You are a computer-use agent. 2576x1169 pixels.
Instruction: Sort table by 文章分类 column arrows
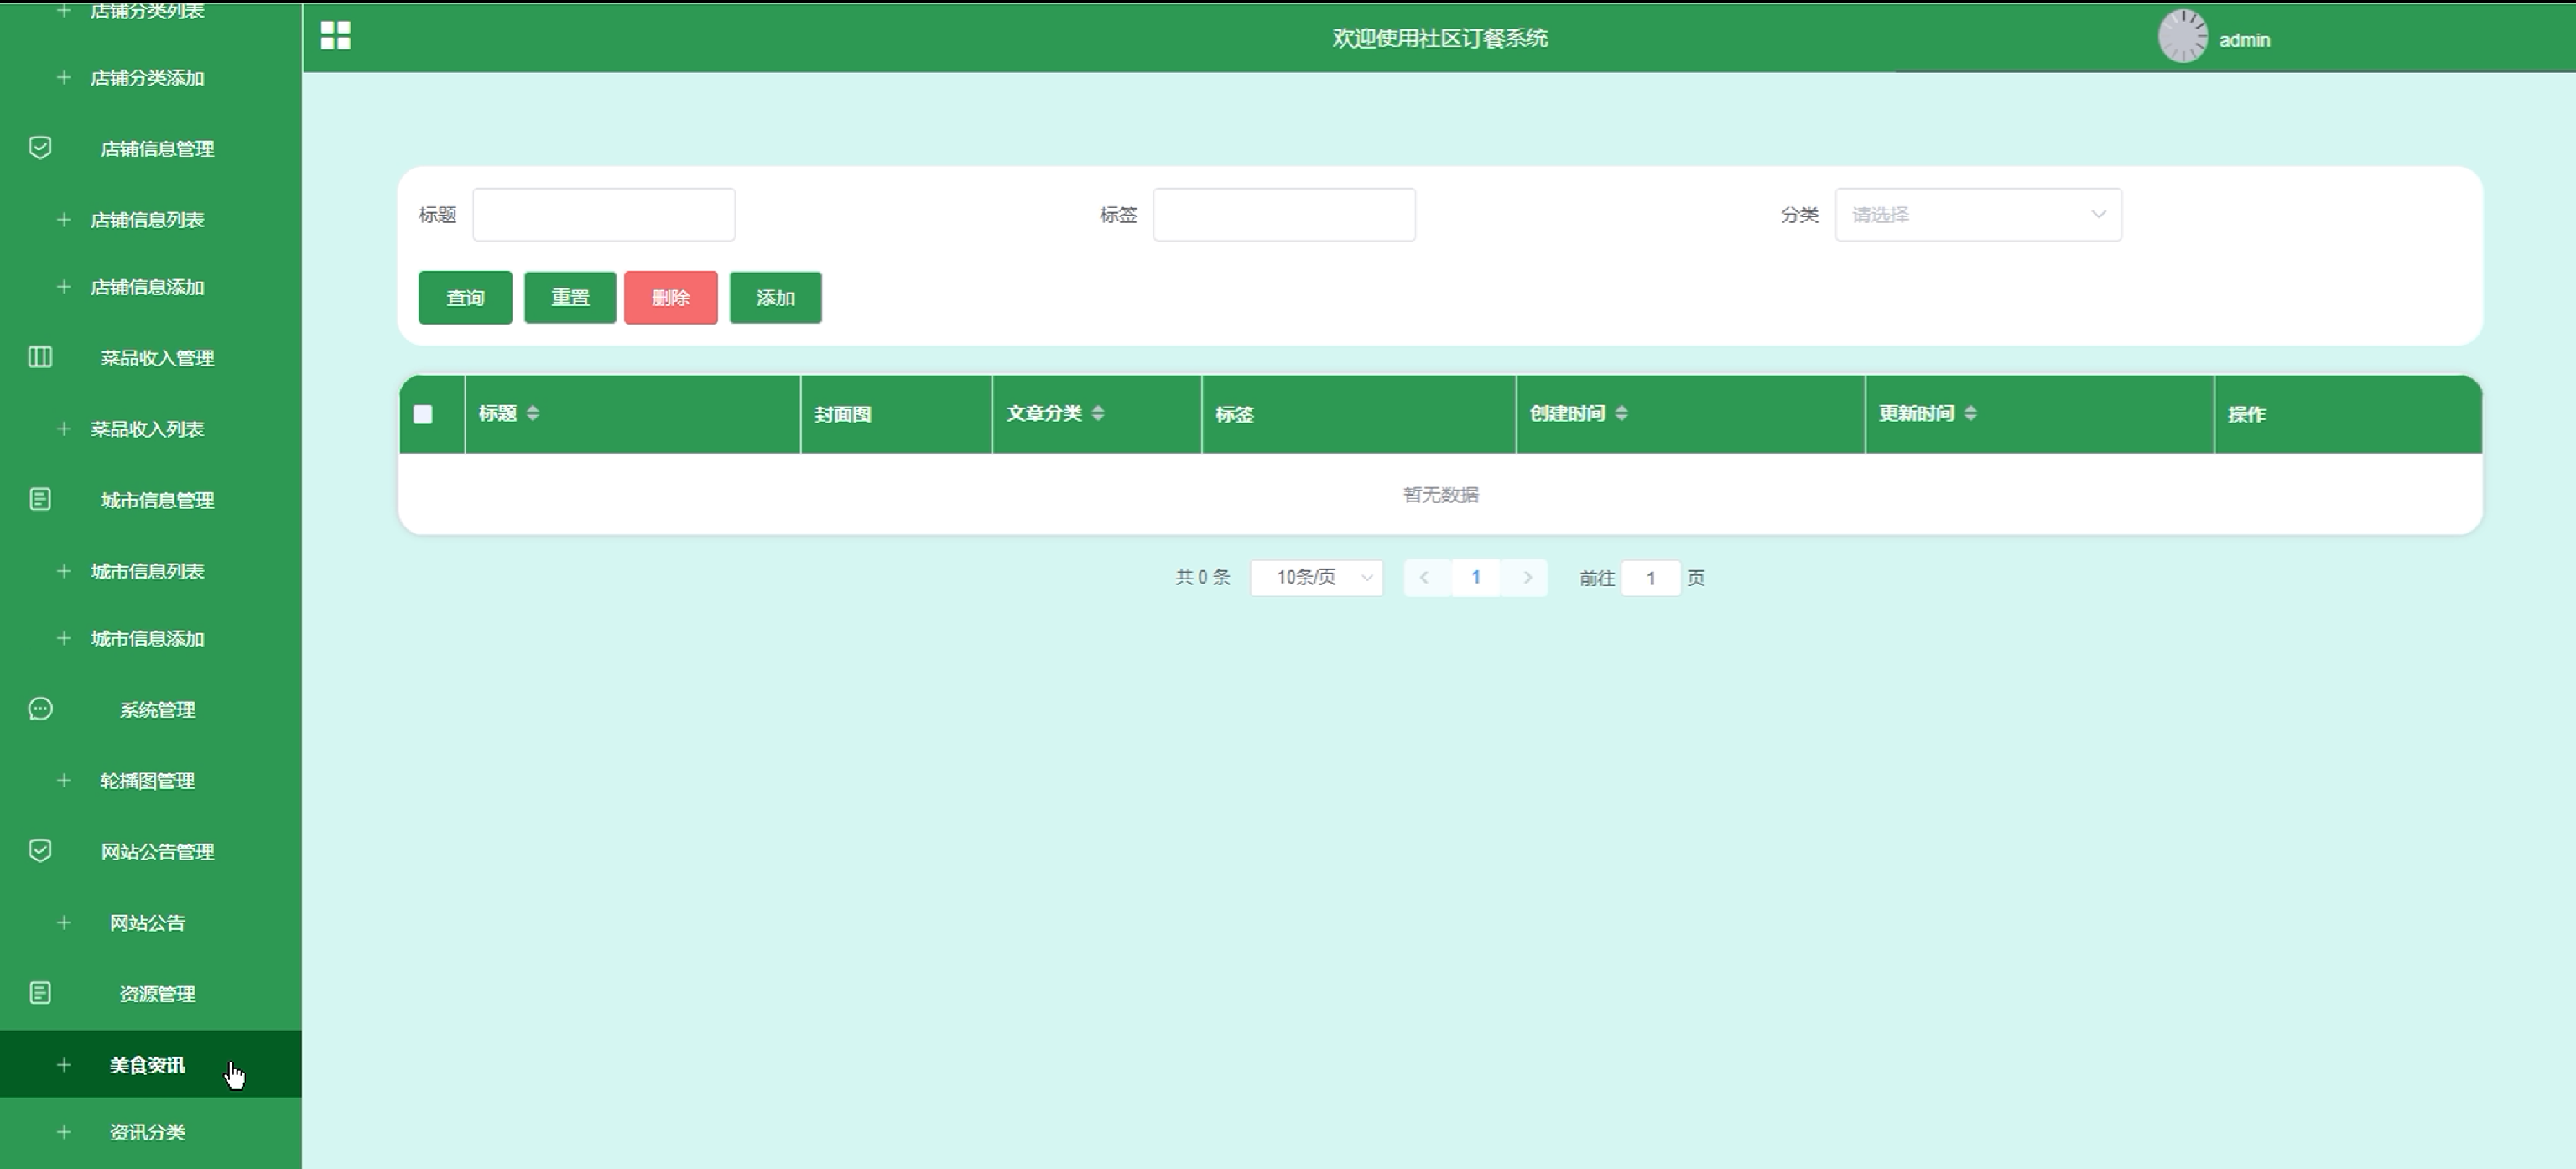[1098, 413]
